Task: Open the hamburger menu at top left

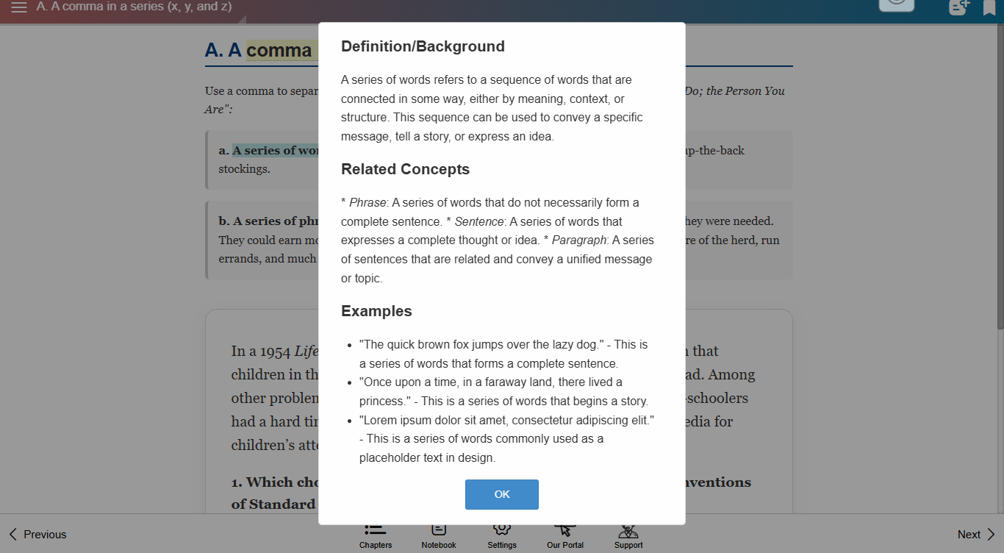Action: [19, 7]
